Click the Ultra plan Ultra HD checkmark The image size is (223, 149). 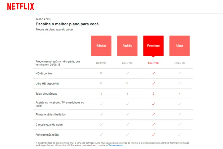coord(179,84)
